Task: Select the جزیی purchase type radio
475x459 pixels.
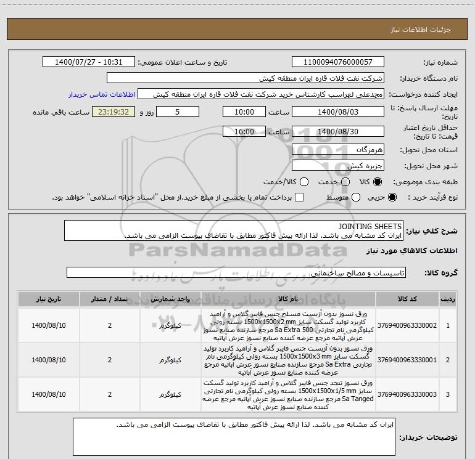Action: 392,198
